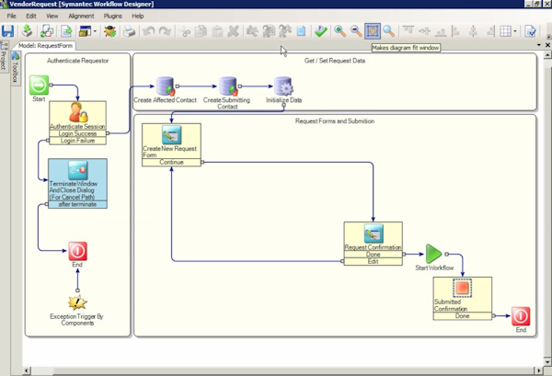
Task: Click the Copy icon in toolbar
Action: pos(201,31)
